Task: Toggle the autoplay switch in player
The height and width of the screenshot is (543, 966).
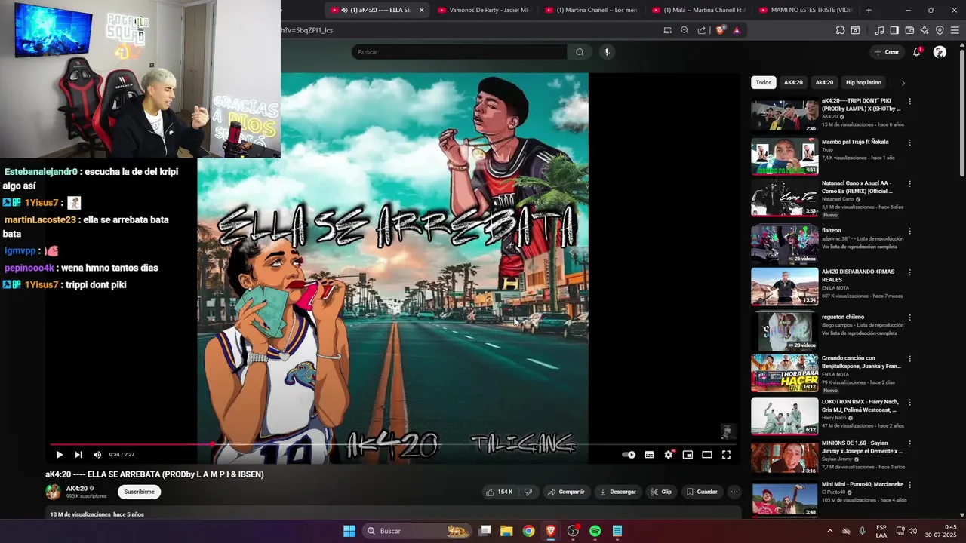Action: pyautogui.click(x=629, y=455)
